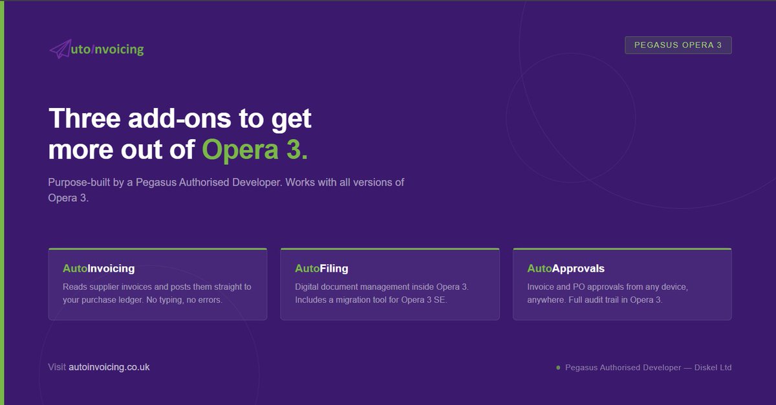Click 'your purchase ledger. No typing, no errors.'
776x405 pixels.
[142, 300]
